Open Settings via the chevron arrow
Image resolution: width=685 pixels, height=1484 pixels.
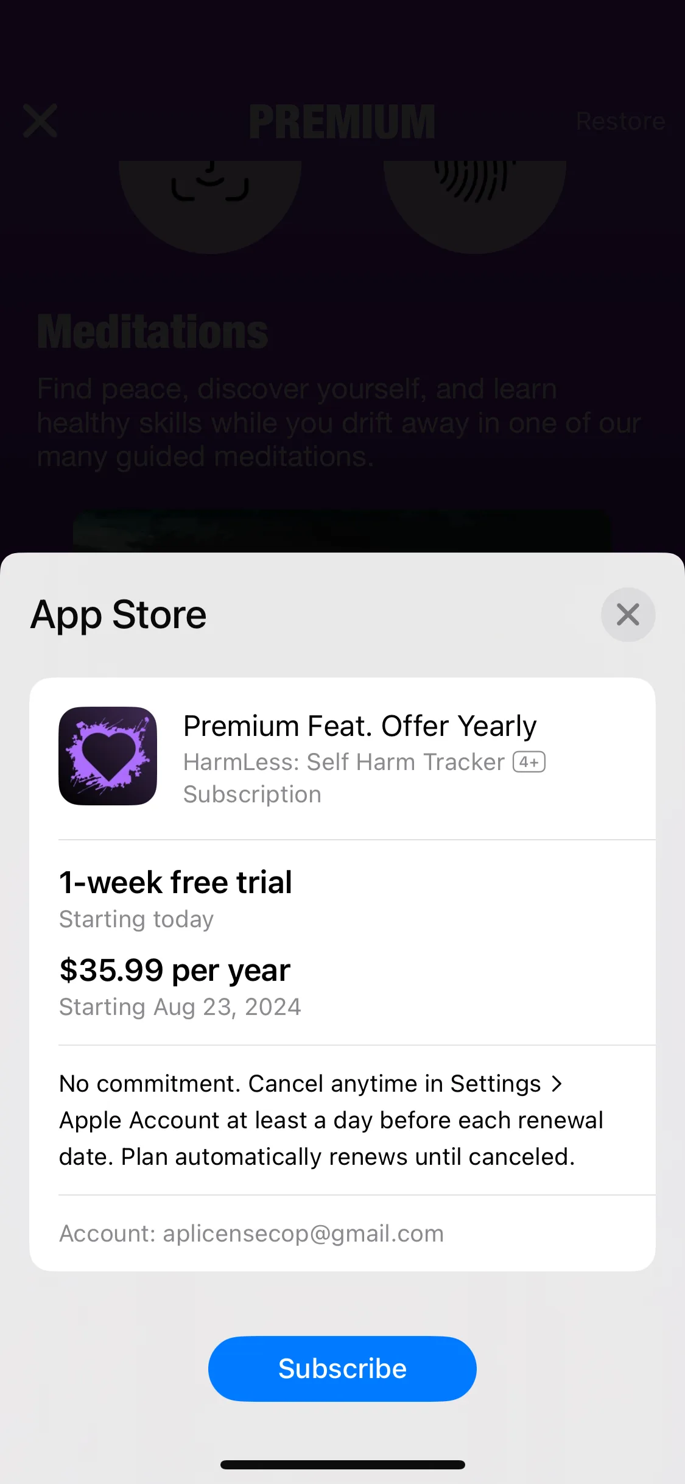[x=557, y=1084]
